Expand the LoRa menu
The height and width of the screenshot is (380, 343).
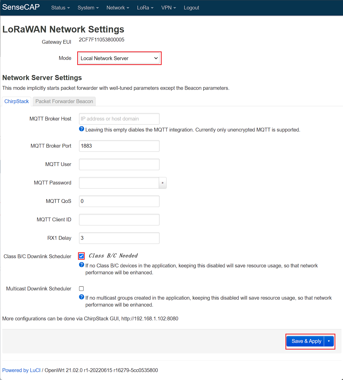point(145,8)
